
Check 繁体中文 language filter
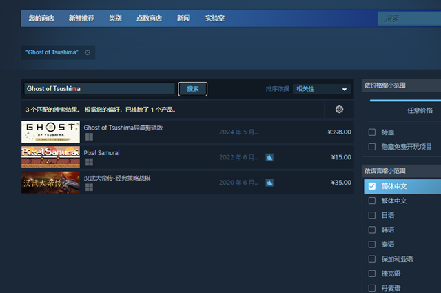pos(372,201)
